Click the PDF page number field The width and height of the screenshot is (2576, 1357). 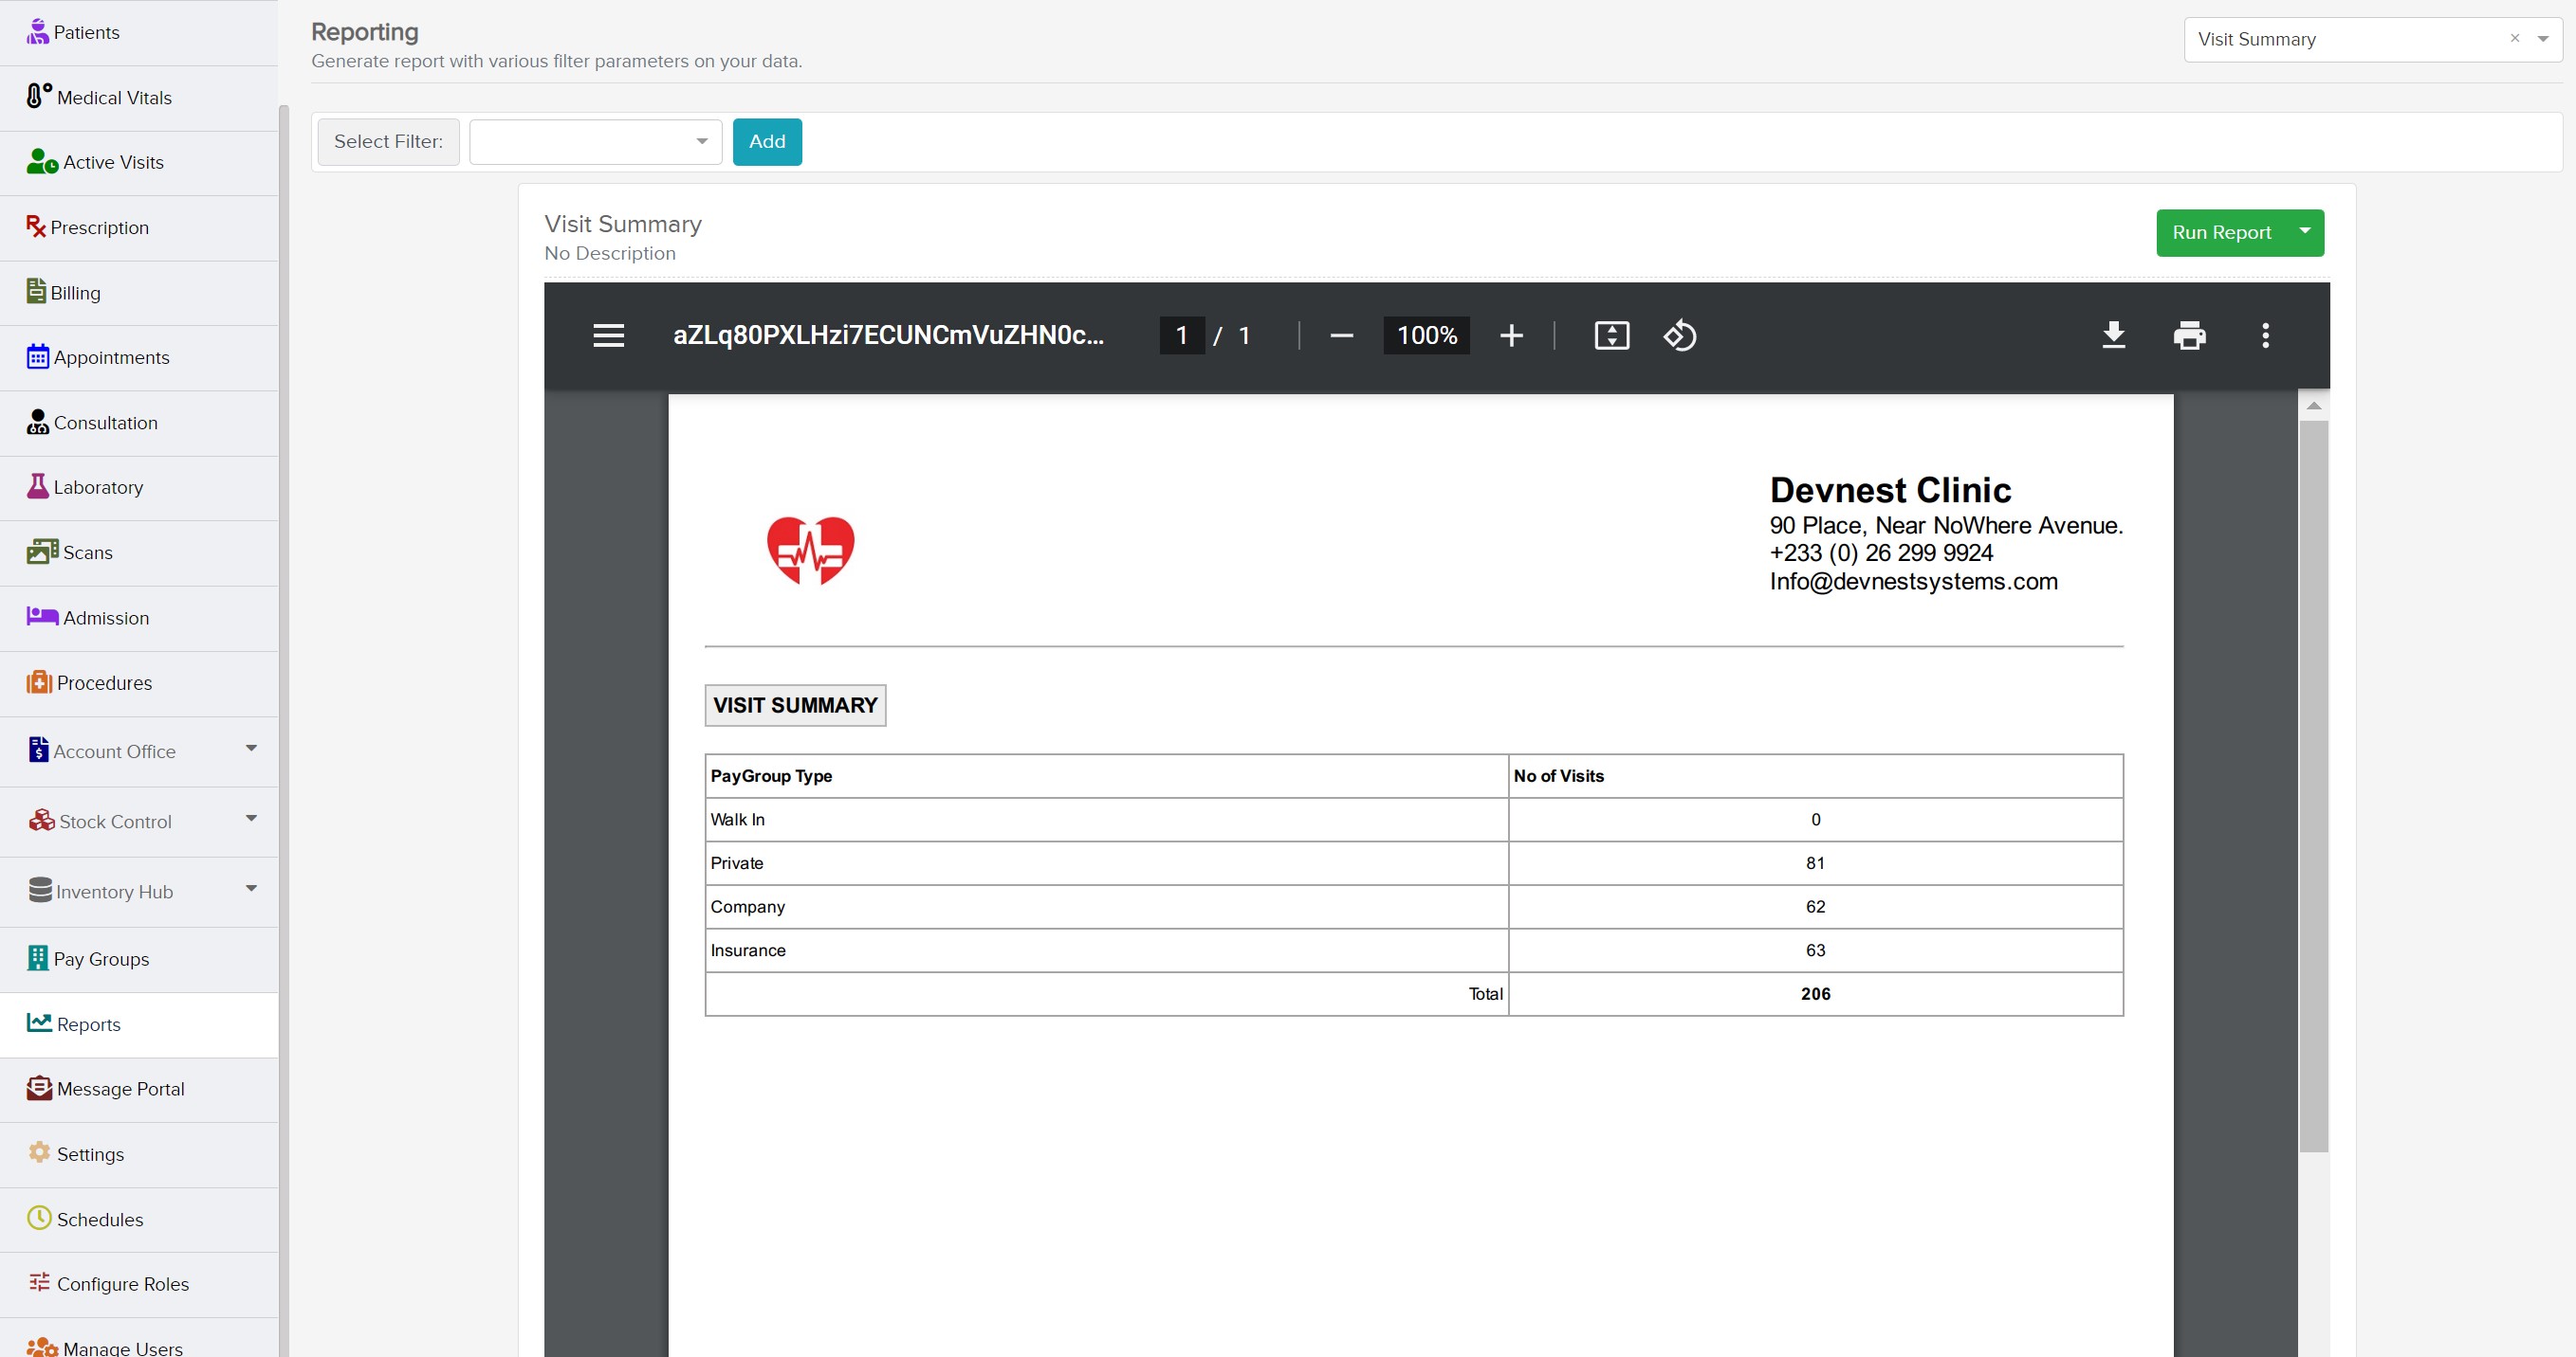tap(1182, 335)
